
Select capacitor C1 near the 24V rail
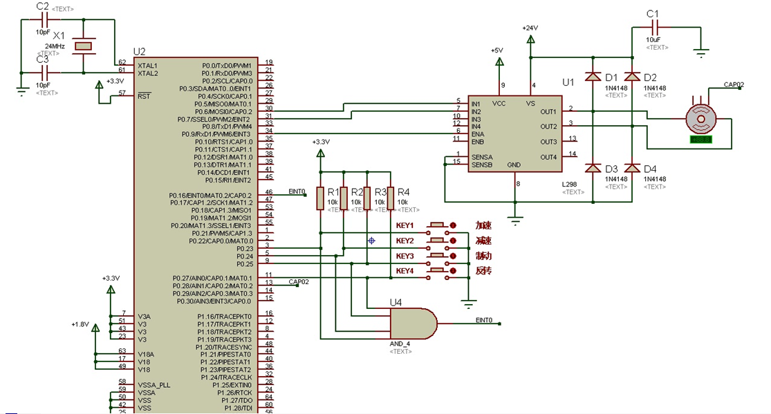(x=654, y=28)
